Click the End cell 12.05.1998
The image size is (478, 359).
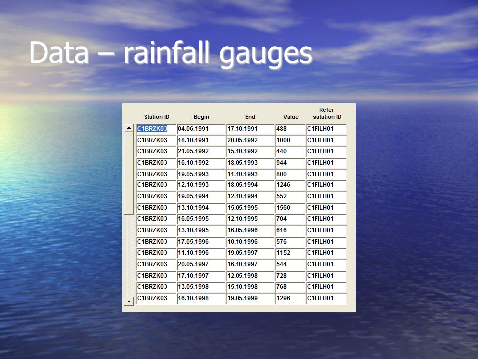point(250,276)
